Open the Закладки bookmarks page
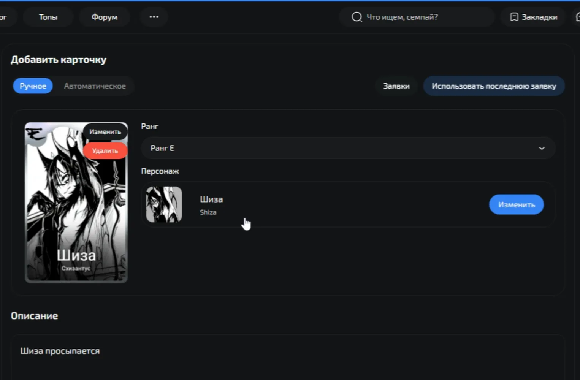Image resolution: width=580 pixels, height=380 pixels. 534,17
